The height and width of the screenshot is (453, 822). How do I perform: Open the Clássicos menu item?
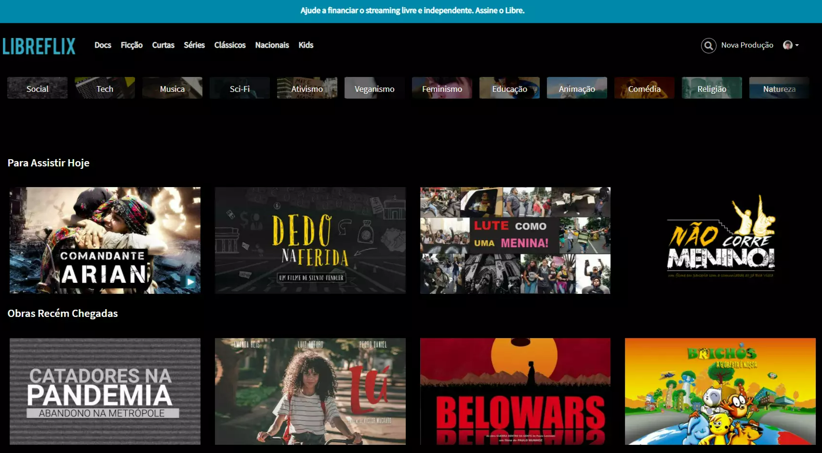coord(230,45)
